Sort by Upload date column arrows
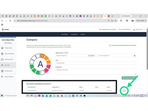 59,87
